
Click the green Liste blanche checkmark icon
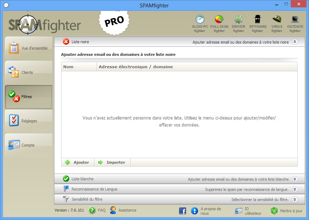point(66,179)
